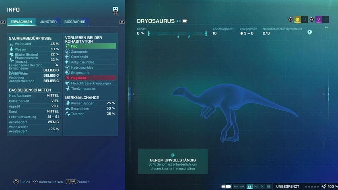Select the male symbol variant

326,20
